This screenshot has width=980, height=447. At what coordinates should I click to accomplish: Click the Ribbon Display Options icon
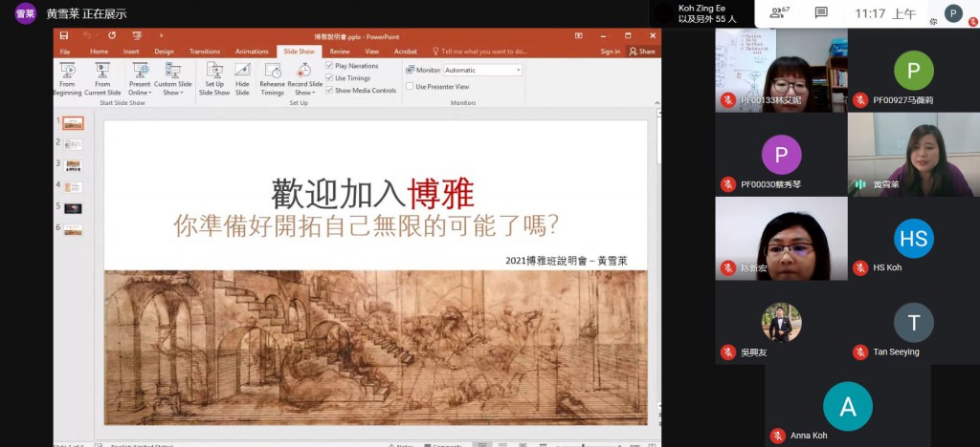coord(579,36)
